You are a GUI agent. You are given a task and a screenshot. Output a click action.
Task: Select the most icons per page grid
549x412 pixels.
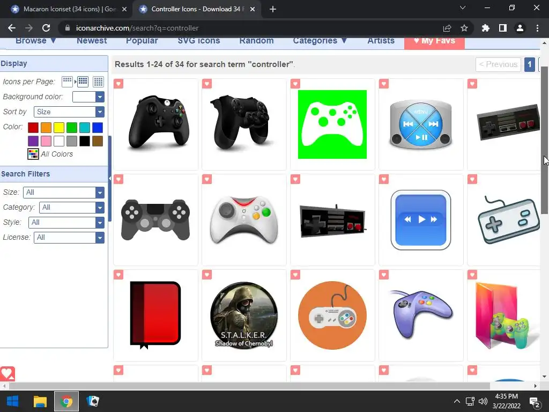(x=99, y=82)
